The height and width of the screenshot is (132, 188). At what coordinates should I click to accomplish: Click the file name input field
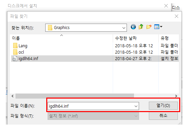point(93,106)
